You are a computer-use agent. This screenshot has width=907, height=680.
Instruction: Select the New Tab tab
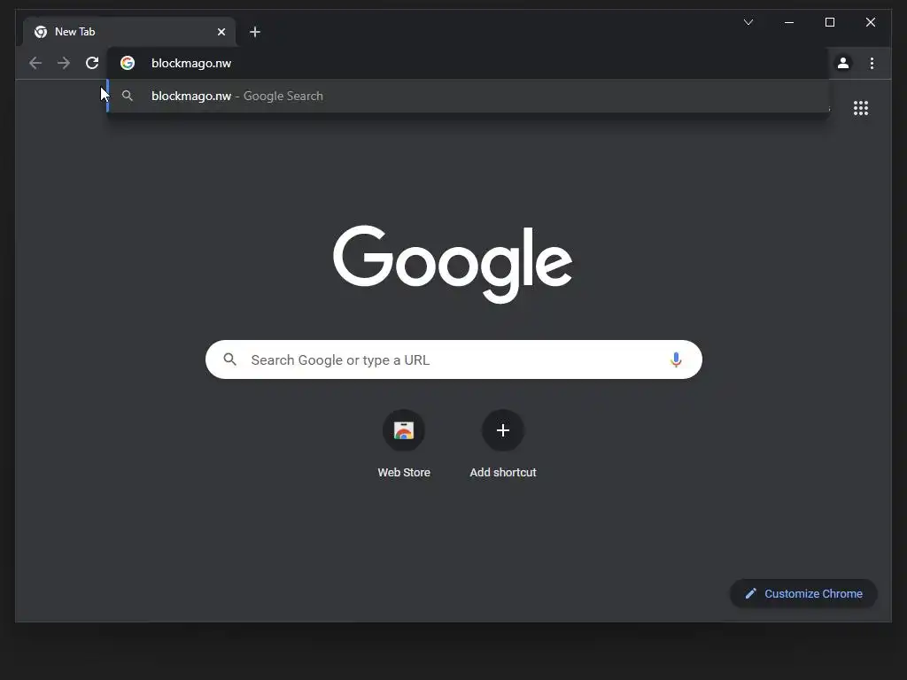(129, 32)
